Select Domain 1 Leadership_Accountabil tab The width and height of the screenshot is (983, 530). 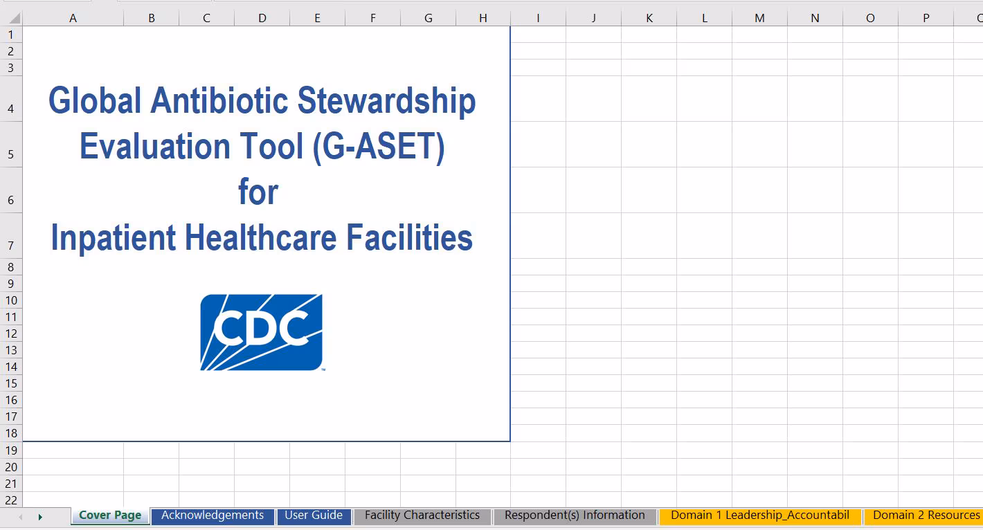(759, 515)
